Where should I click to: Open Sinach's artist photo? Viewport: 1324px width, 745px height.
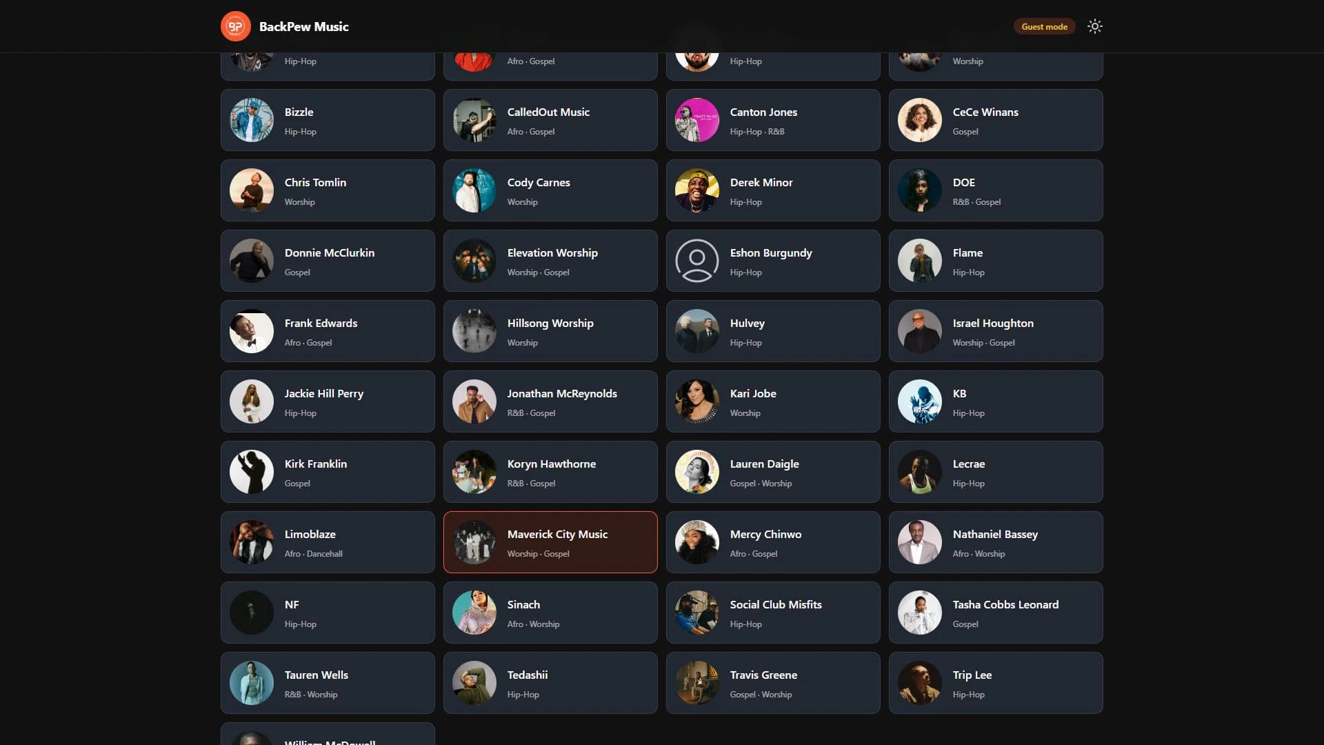click(474, 613)
